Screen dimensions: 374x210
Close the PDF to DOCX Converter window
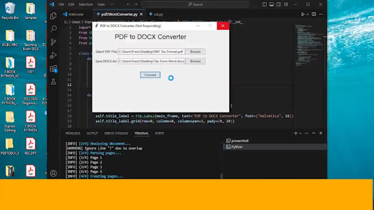point(223,26)
